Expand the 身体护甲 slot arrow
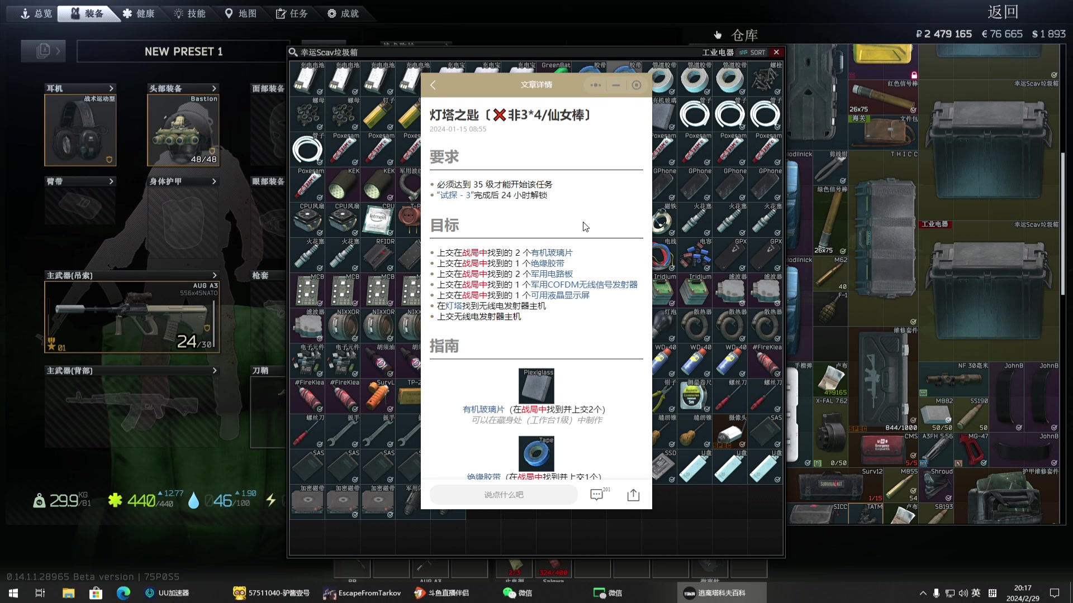This screenshot has width=1073, height=603. click(x=214, y=181)
